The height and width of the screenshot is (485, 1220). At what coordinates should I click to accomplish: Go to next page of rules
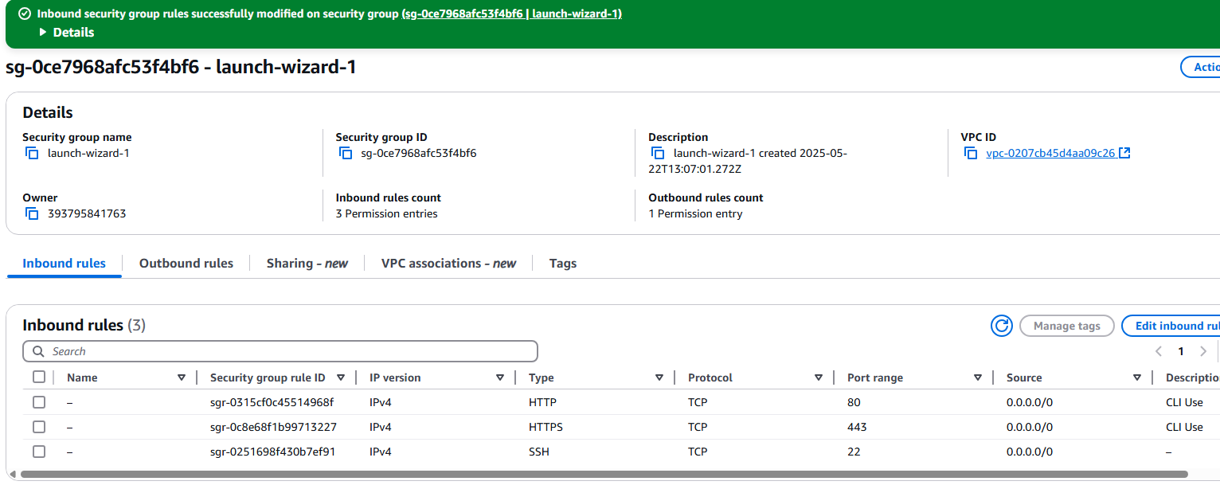(x=1203, y=351)
